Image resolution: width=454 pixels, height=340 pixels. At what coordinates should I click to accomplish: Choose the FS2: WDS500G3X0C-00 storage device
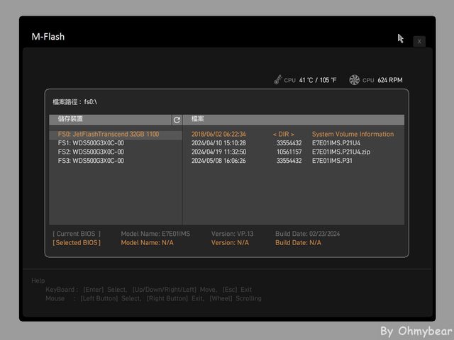(x=91, y=152)
